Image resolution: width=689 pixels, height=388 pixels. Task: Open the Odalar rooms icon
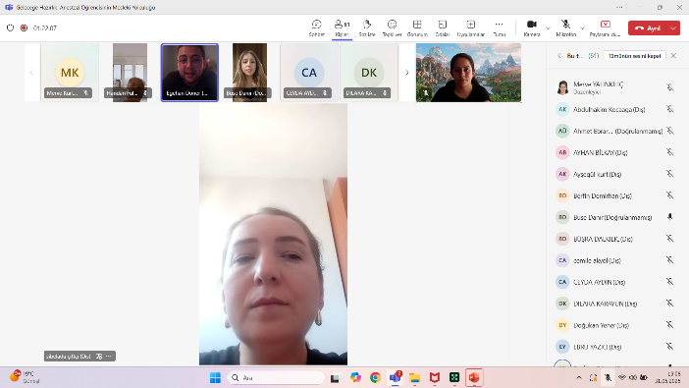click(x=443, y=28)
